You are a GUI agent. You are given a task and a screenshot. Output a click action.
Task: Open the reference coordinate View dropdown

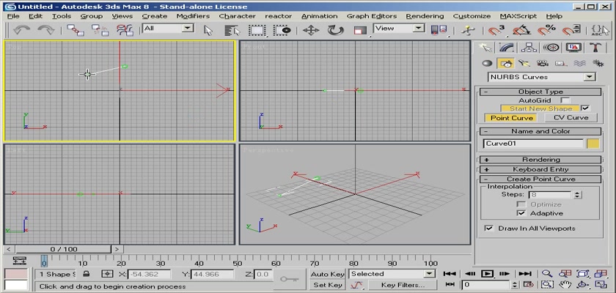pyautogui.click(x=419, y=28)
